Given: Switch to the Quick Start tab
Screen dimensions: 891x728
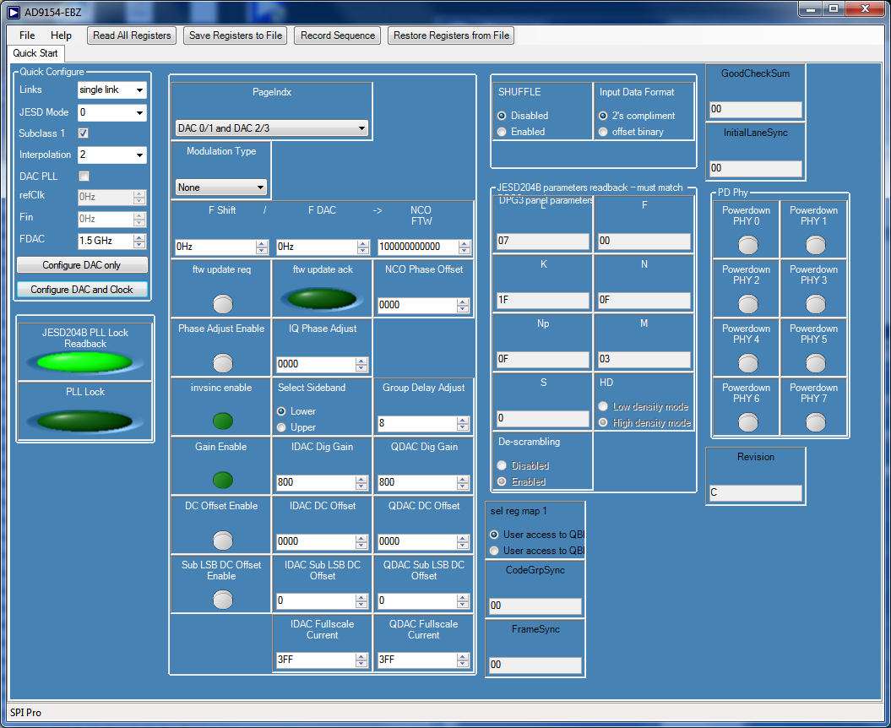Looking at the screenshot, I should pyautogui.click(x=35, y=53).
